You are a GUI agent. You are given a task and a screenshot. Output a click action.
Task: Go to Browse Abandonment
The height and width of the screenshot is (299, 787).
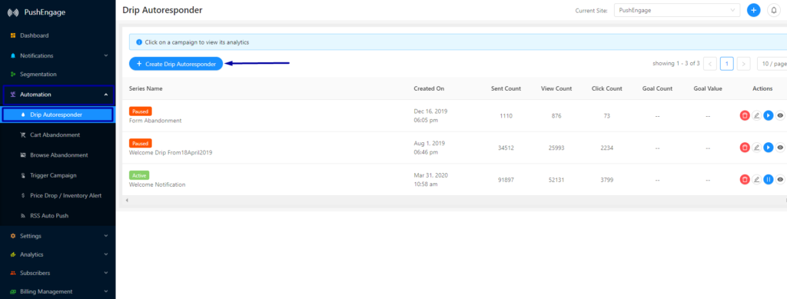tap(58, 155)
